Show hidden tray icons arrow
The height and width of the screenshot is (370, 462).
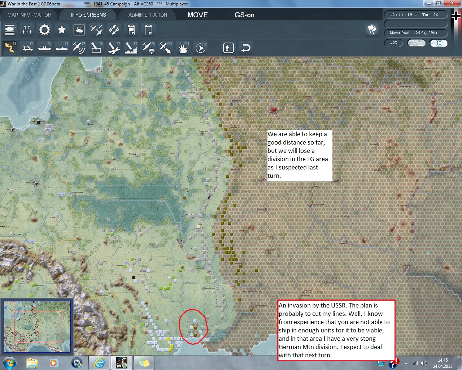click(x=406, y=363)
